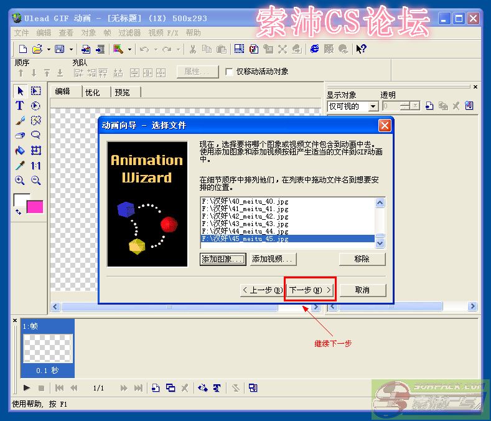
Task: Close the animation wizard dialog
Action: tap(385, 126)
